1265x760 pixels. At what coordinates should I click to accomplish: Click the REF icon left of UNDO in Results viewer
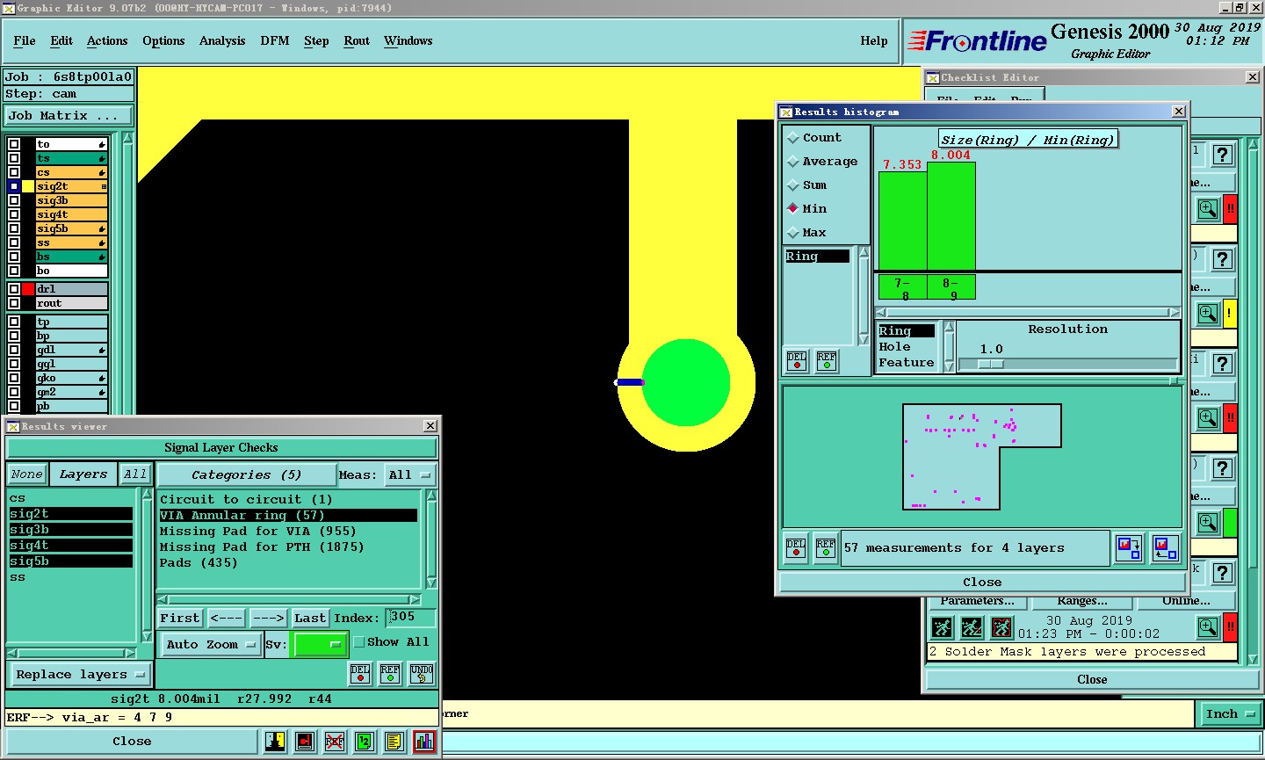(x=390, y=674)
